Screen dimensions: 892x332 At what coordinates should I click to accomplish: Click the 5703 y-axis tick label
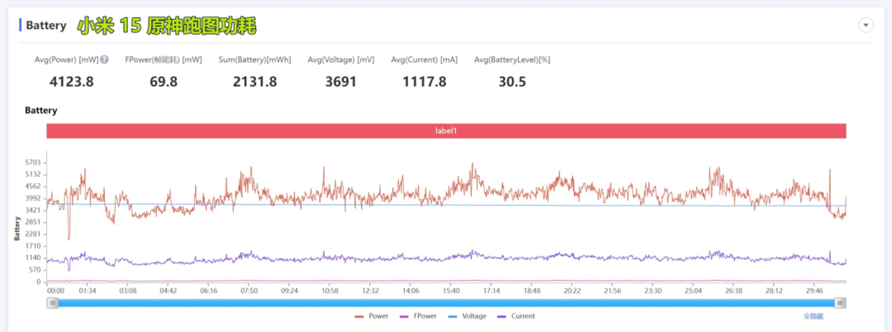tap(33, 162)
